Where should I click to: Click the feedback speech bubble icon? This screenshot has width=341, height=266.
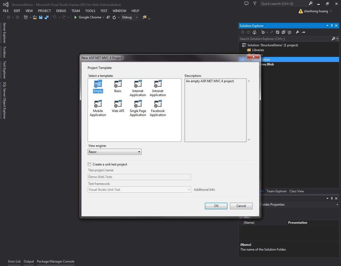pos(246,3)
